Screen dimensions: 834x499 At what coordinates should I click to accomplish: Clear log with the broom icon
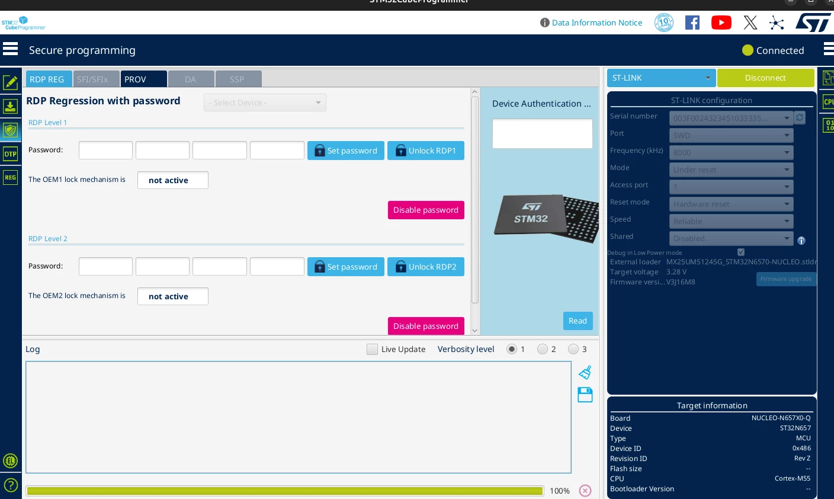coord(585,372)
